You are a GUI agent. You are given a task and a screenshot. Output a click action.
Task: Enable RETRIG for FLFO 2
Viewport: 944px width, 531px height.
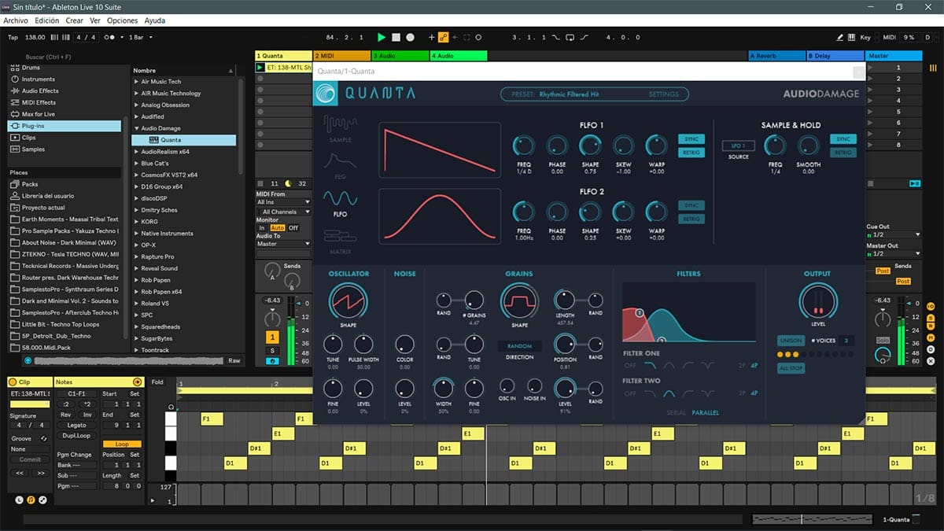tap(691, 219)
